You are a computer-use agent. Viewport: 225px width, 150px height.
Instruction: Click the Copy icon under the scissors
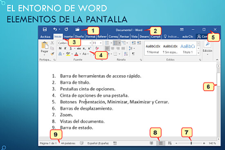[x=52, y=48]
